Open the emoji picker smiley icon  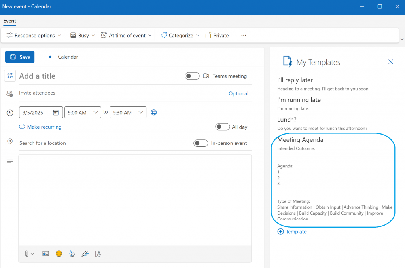59,254
